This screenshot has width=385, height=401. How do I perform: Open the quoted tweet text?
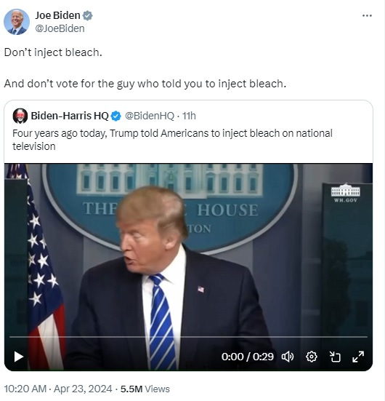[172, 140]
